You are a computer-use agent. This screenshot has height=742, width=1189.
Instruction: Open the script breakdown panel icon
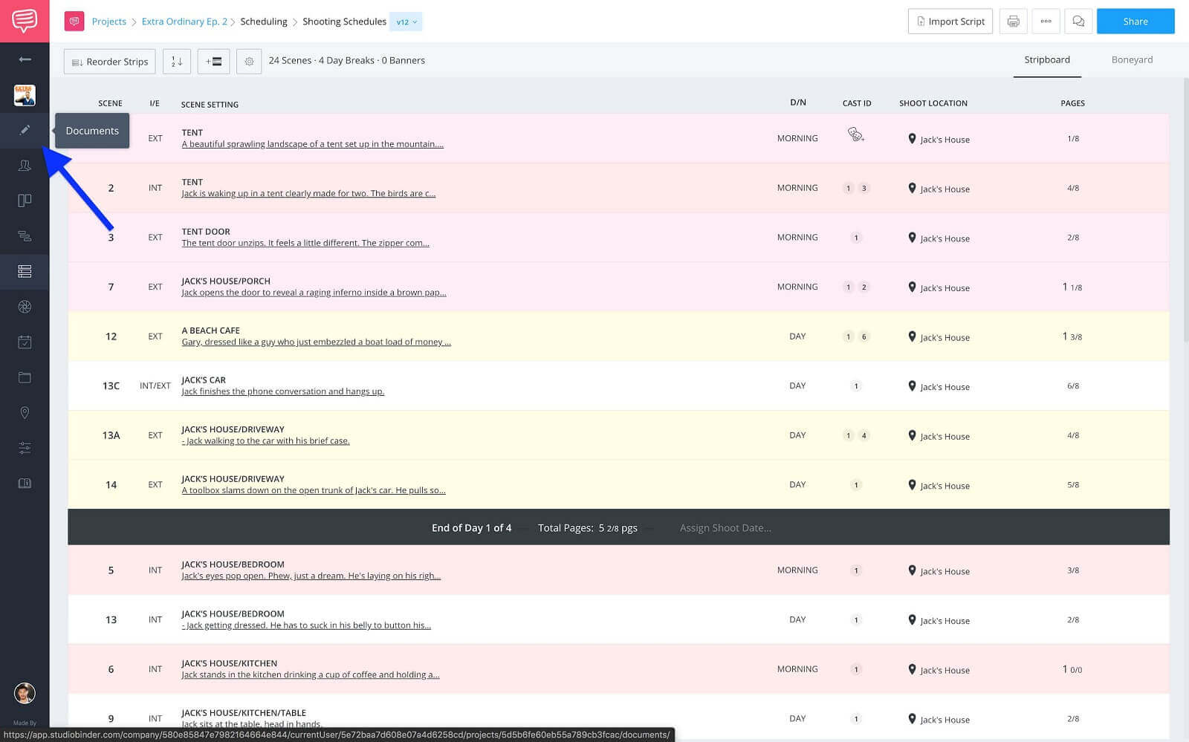tap(25, 201)
